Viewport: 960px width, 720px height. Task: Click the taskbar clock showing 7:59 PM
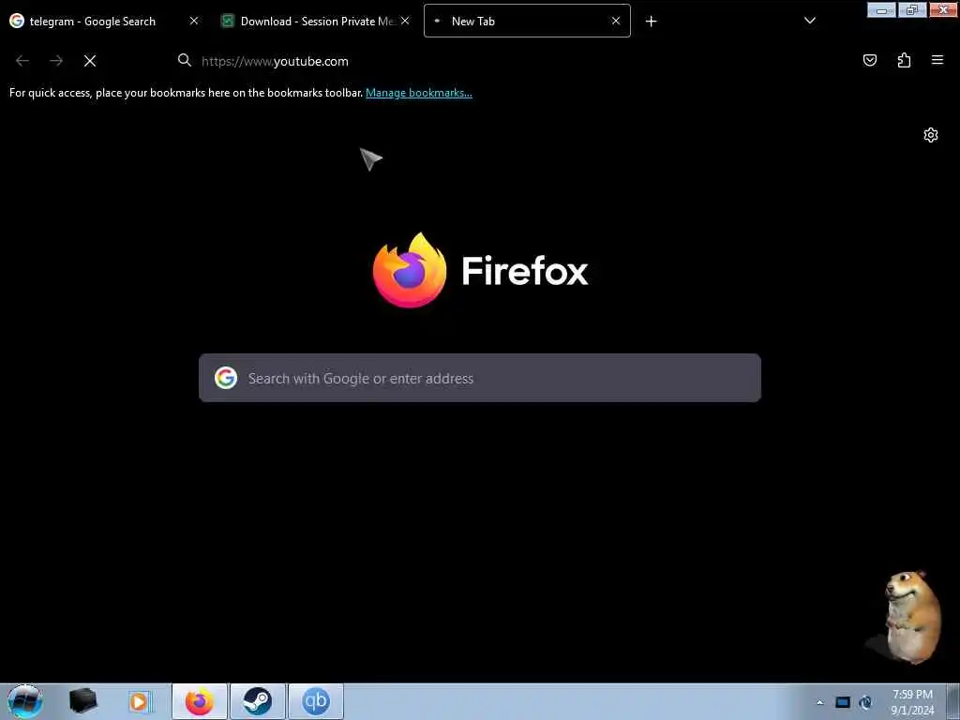[x=912, y=702]
